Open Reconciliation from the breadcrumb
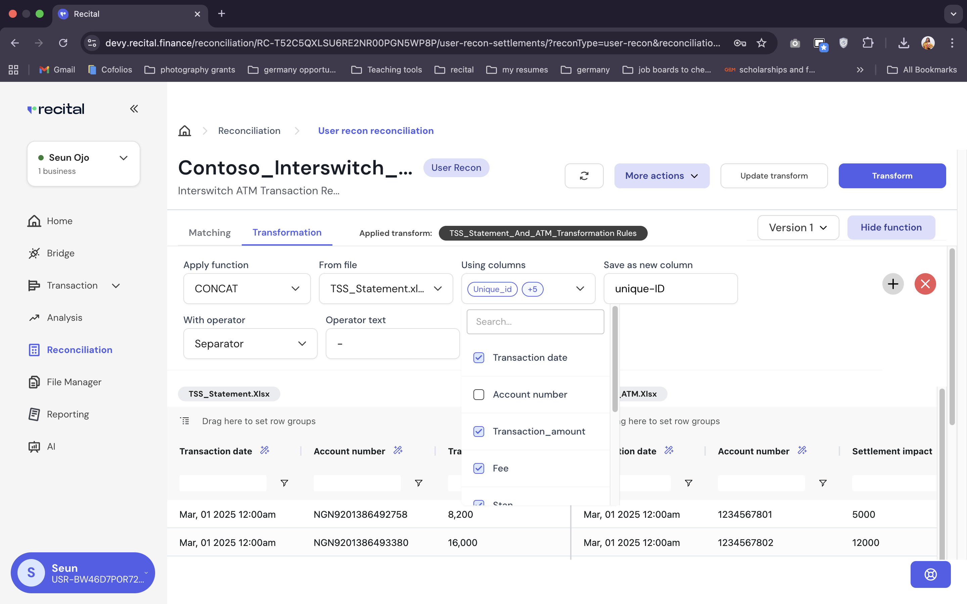The width and height of the screenshot is (967, 604). point(249,131)
